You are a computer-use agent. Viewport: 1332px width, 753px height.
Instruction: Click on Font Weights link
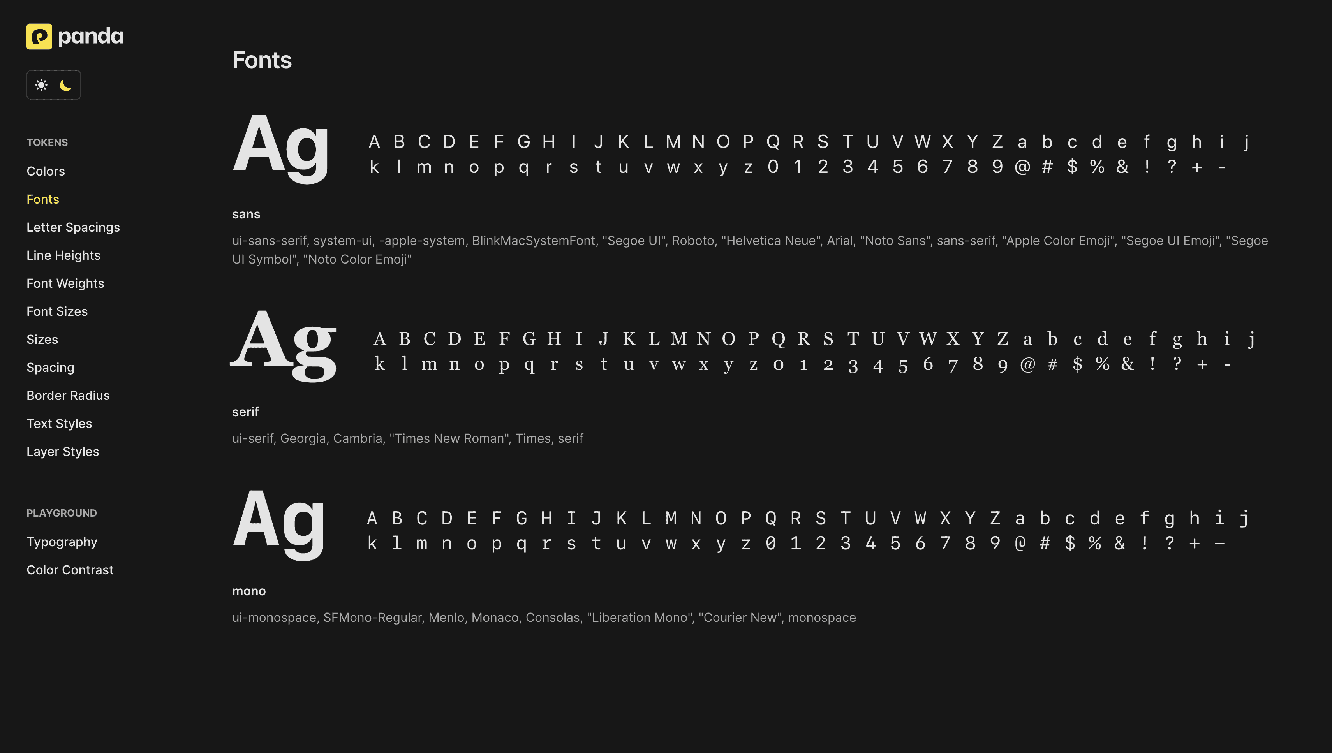[65, 283]
